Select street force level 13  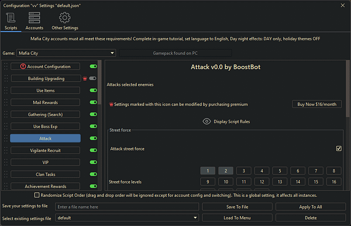click(x=280, y=182)
